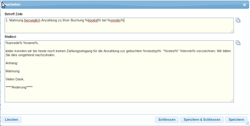Click the resize grip of the subject field
250x126 pixels.
tap(232, 31)
